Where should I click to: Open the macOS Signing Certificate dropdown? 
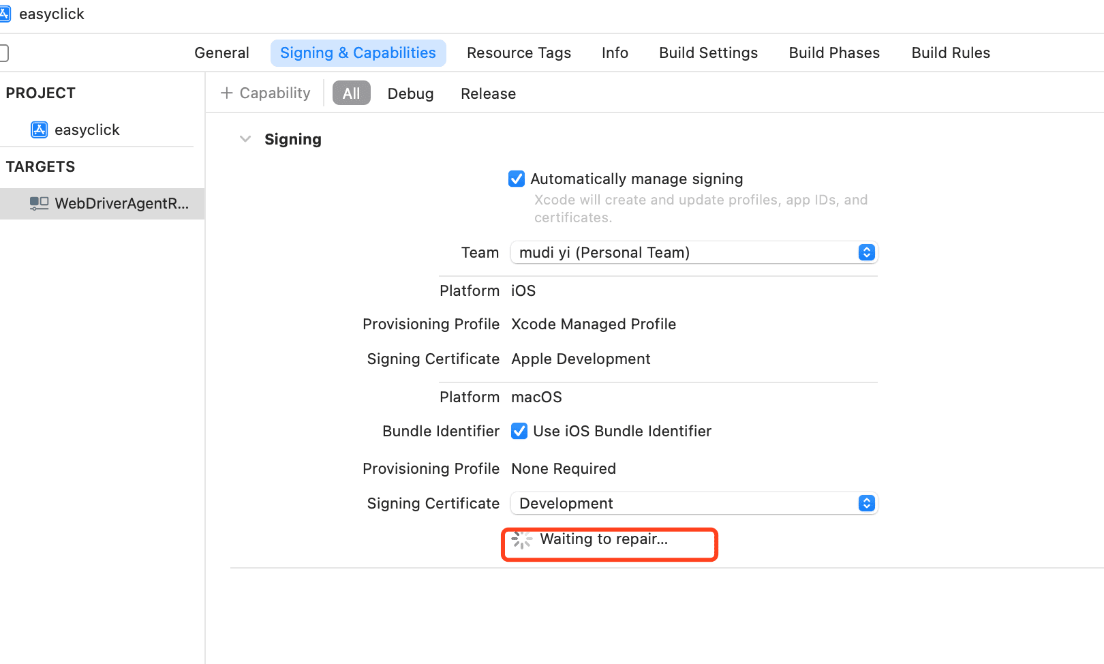694,503
